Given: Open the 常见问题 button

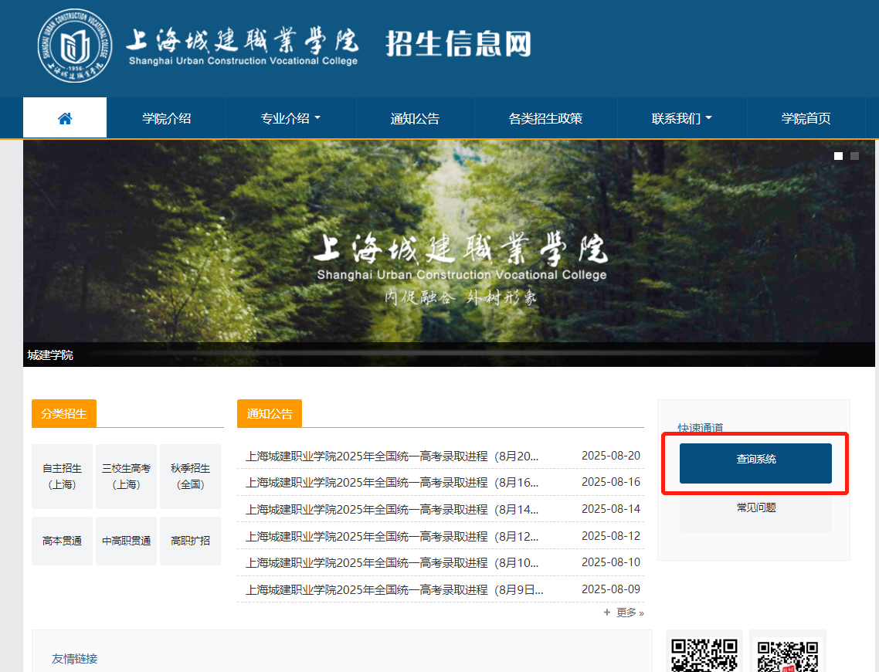Looking at the screenshot, I should point(755,508).
